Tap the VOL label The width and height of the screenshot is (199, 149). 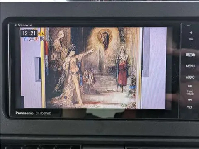(191, 39)
